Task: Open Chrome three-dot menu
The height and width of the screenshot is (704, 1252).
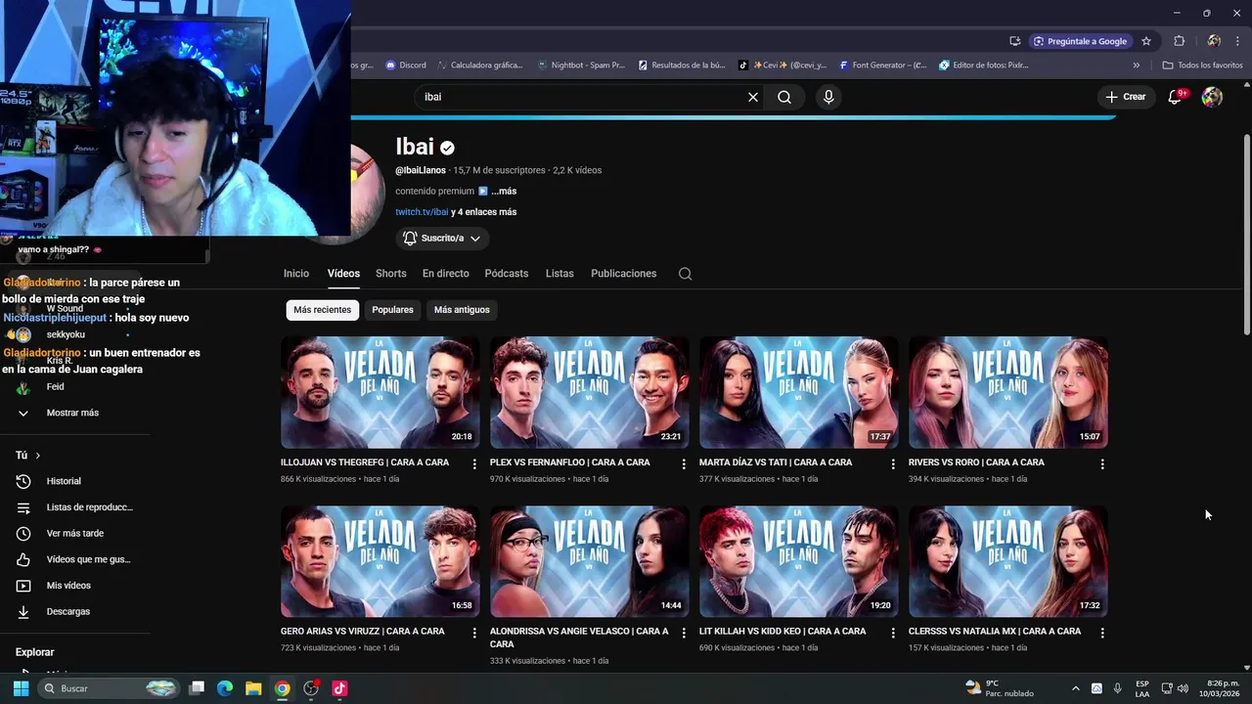Action: tap(1237, 41)
